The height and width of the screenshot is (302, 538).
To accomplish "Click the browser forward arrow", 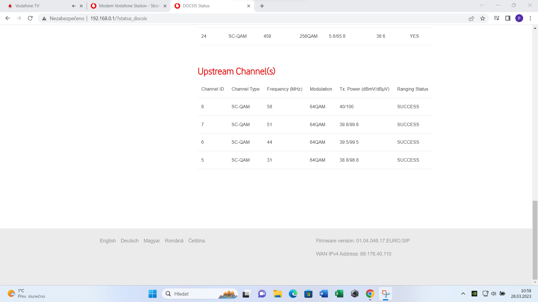I will [19, 18].
